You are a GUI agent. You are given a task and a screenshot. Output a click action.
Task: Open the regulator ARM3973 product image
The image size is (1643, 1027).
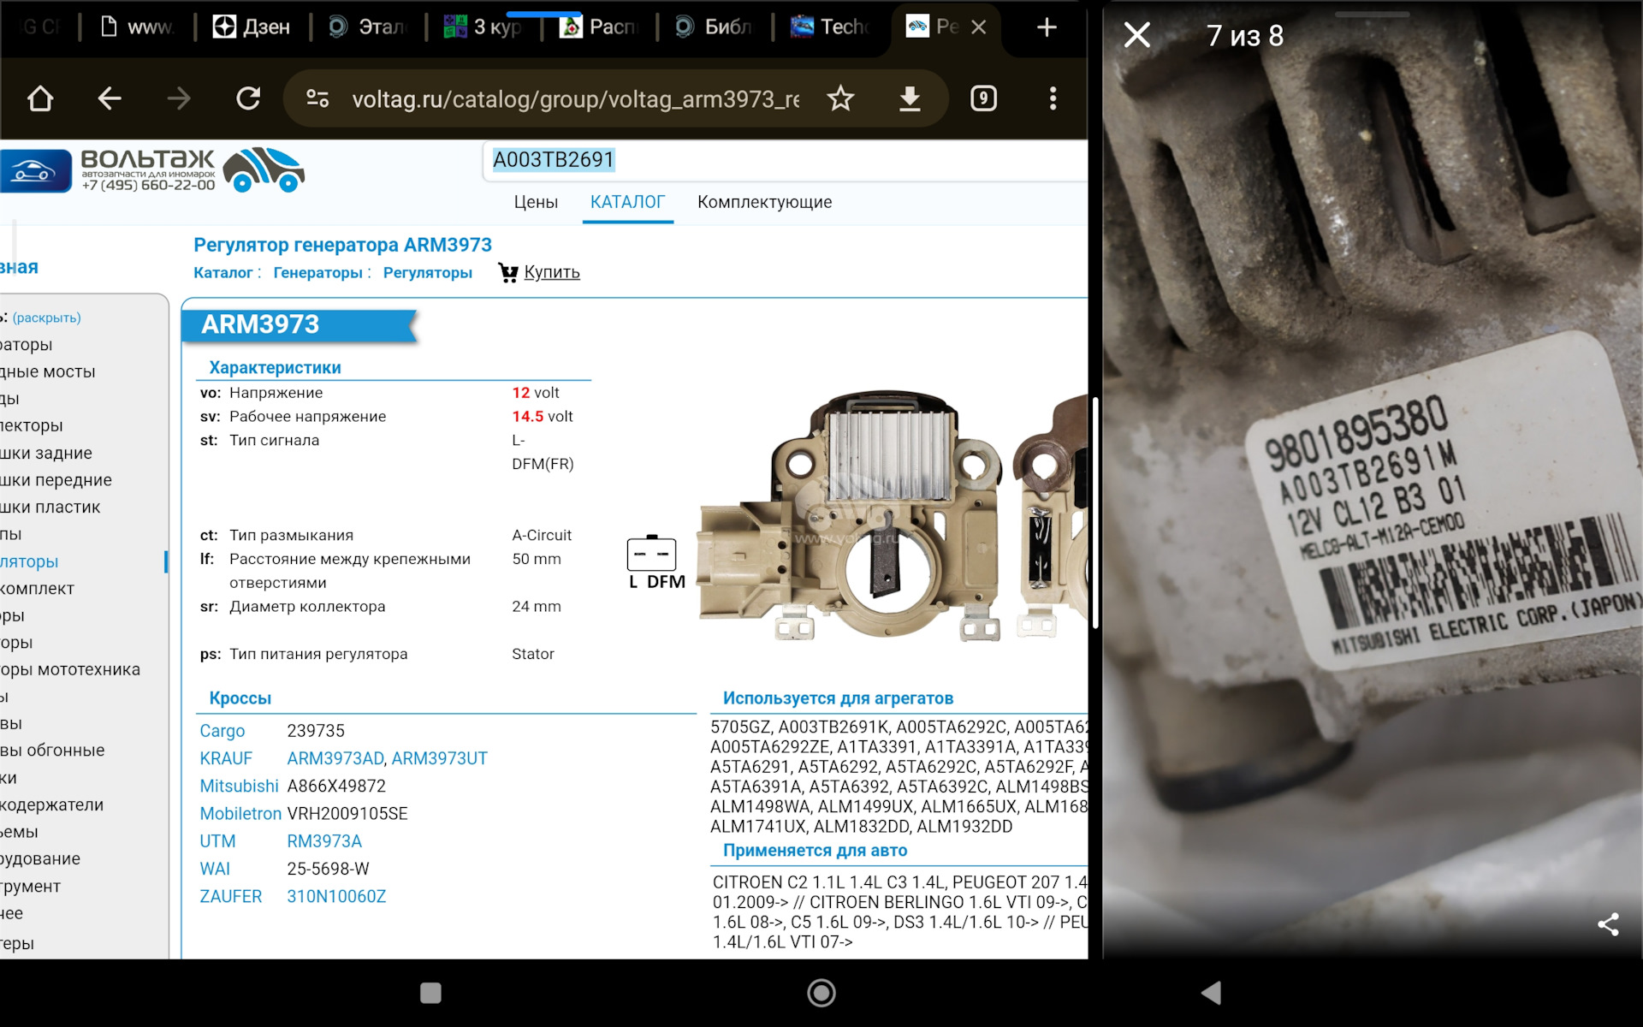coord(851,518)
